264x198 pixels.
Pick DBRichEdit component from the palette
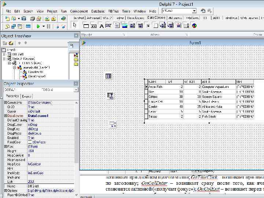[x=179, y=26]
